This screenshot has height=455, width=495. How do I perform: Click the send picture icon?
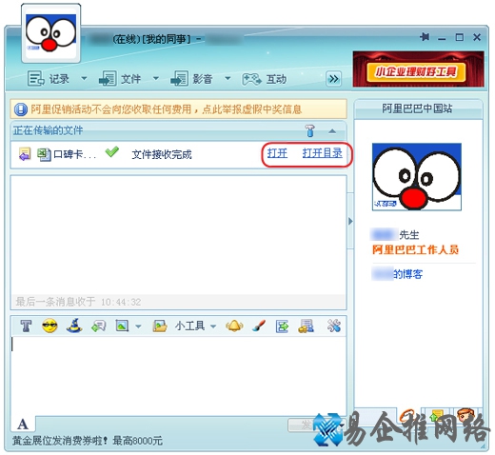[122, 326]
